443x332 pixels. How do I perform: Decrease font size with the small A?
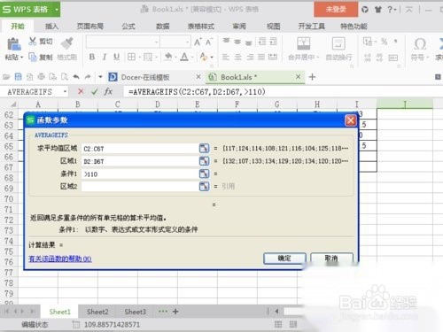209,42
